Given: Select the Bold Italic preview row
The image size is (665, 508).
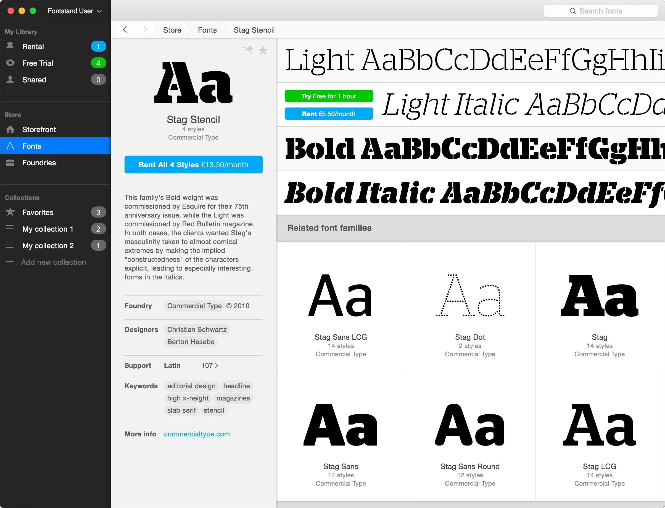Looking at the screenshot, I should pos(471,193).
